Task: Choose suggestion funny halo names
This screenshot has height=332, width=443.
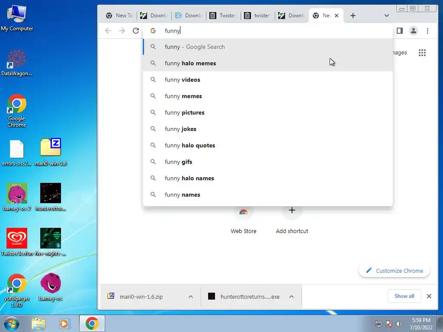Action: [x=268, y=178]
